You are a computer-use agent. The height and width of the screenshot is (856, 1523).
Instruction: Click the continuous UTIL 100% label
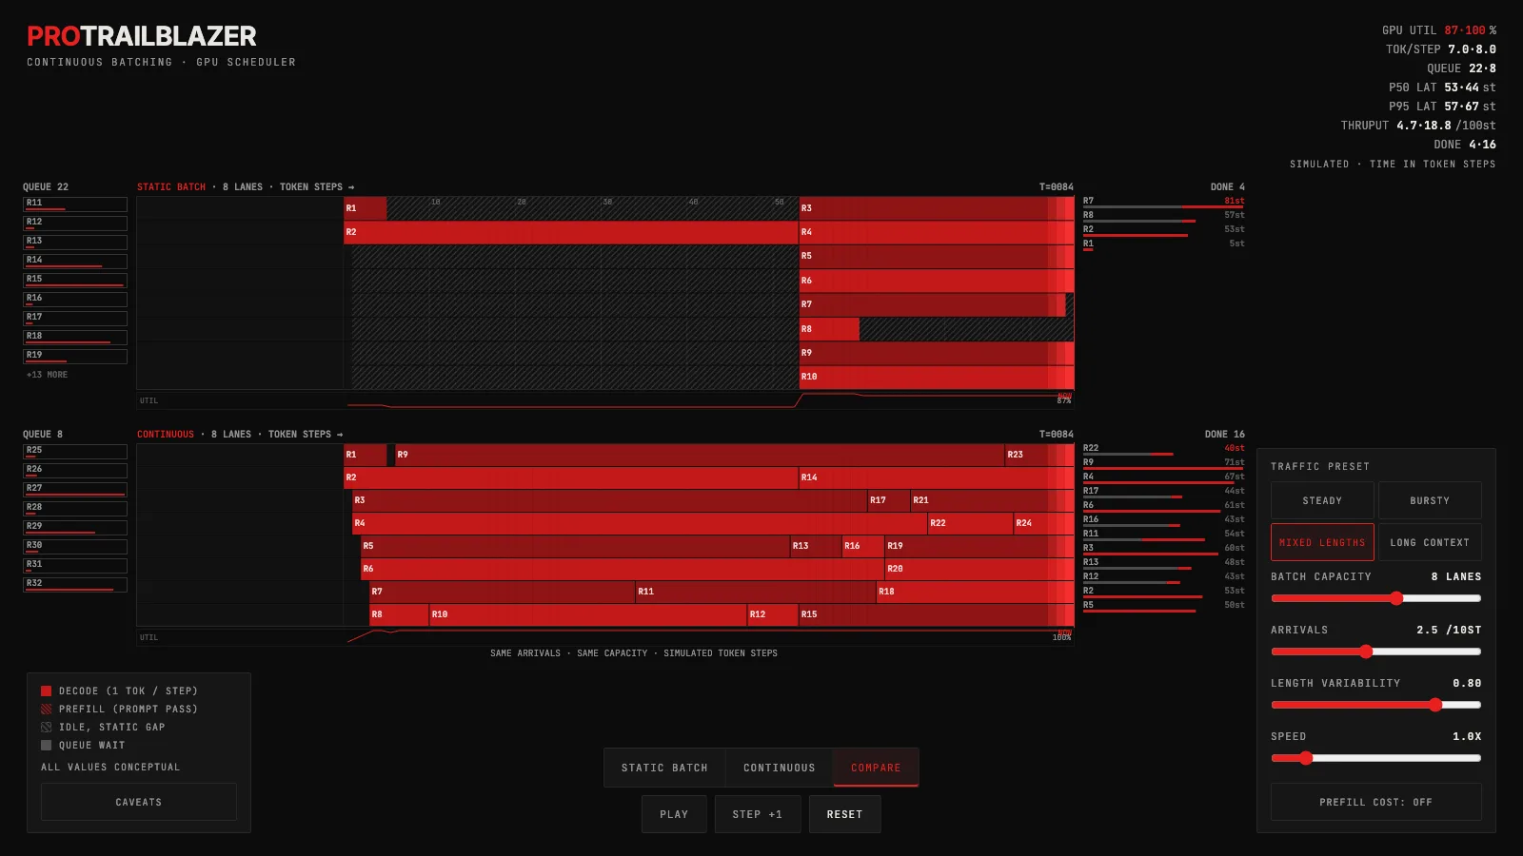1061,637
